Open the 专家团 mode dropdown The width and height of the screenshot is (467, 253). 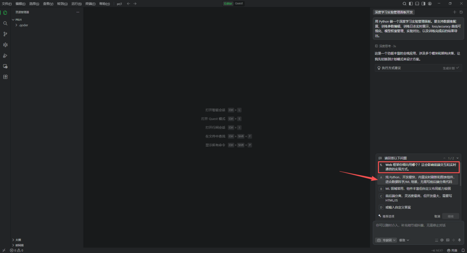[386, 240]
